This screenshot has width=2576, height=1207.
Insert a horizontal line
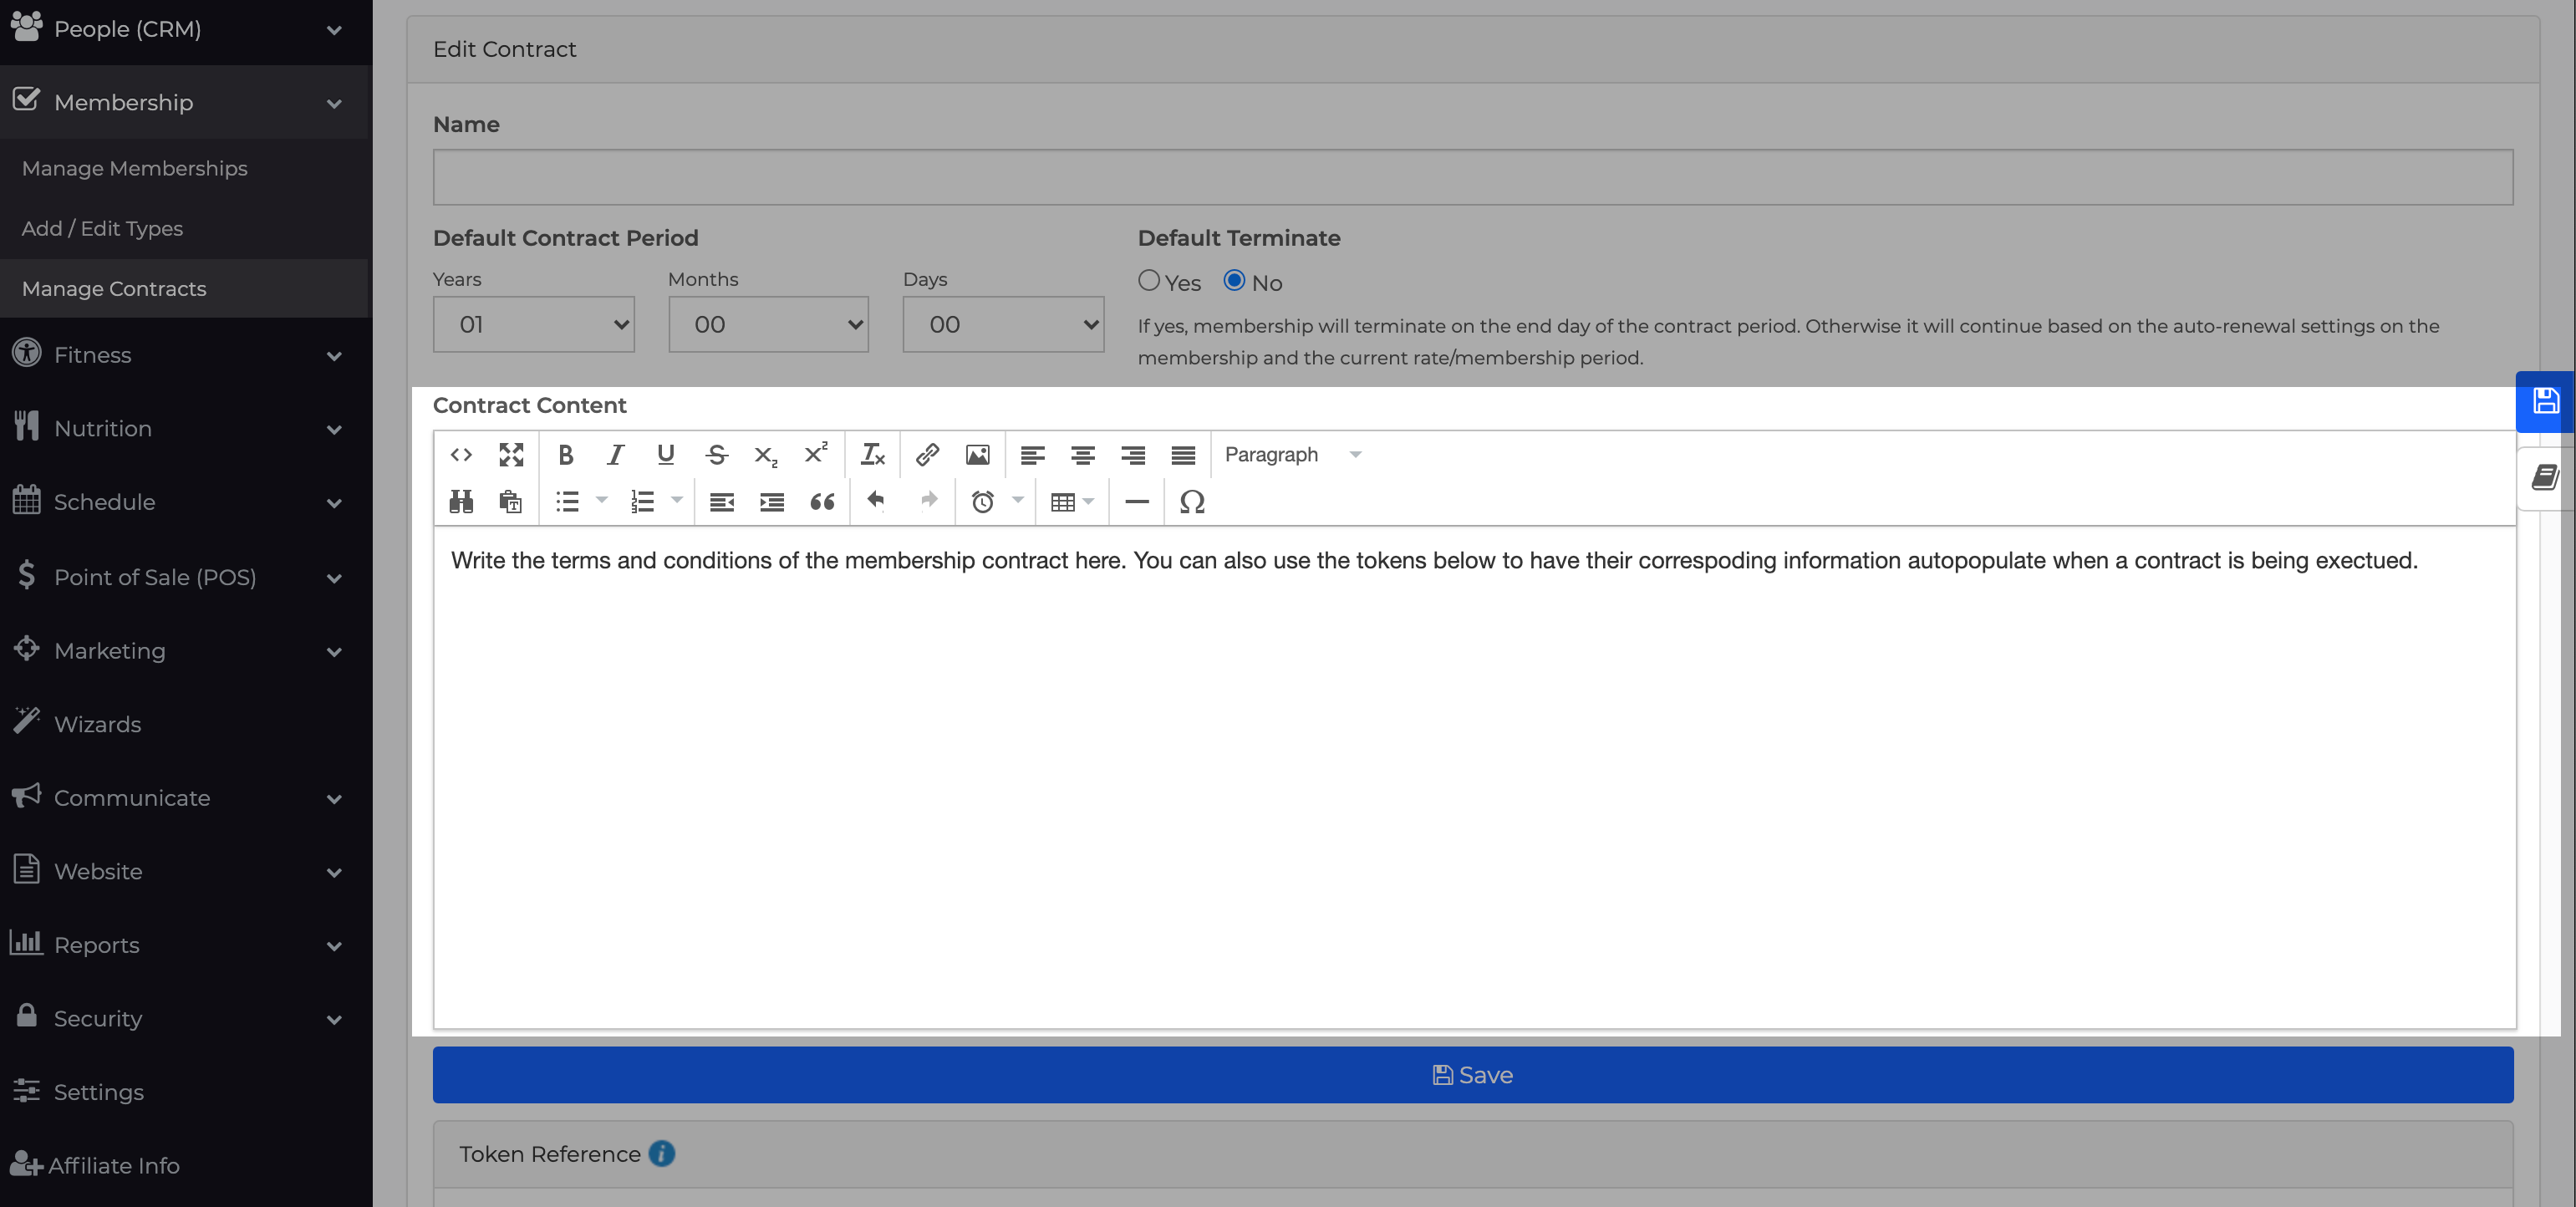(1137, 502)
